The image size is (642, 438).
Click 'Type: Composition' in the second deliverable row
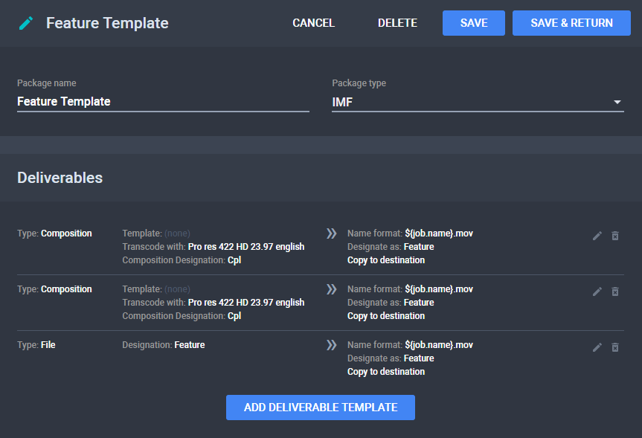(54, 289)
